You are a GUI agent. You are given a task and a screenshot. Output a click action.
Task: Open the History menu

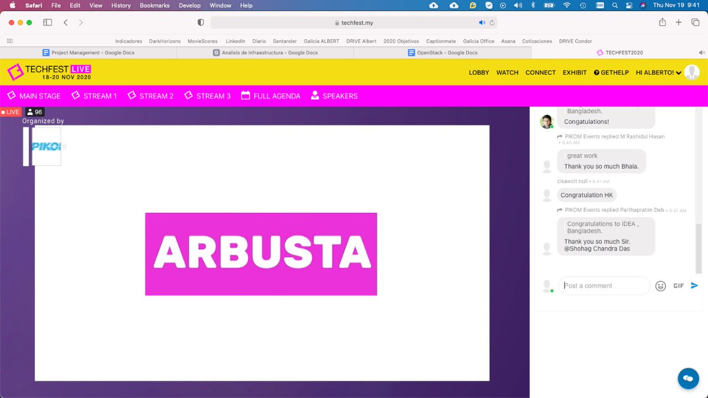[121, 5]
